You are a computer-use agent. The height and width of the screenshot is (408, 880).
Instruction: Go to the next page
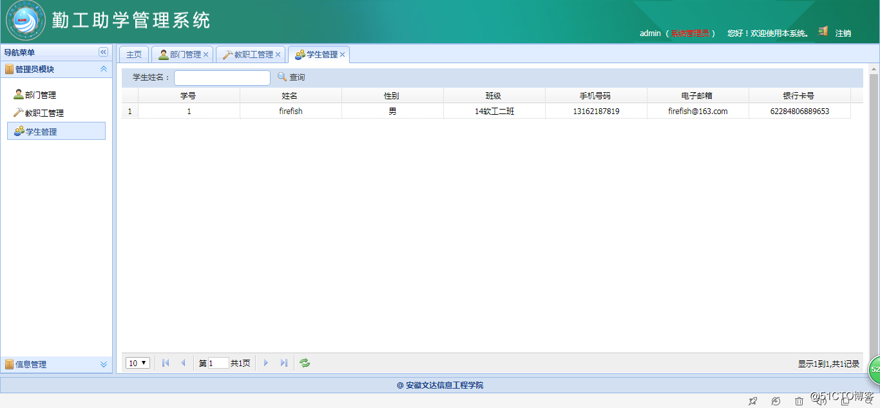click(x=265, y=363)
